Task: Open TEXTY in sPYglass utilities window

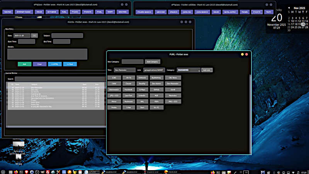Action: (x=268, y=12)
